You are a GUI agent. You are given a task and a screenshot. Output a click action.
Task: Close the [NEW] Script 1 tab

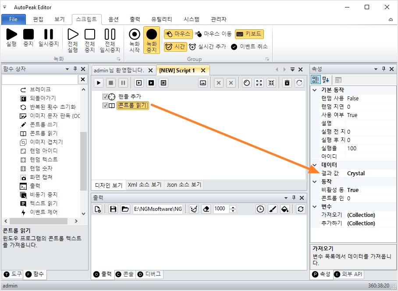[x=203, y=71]
